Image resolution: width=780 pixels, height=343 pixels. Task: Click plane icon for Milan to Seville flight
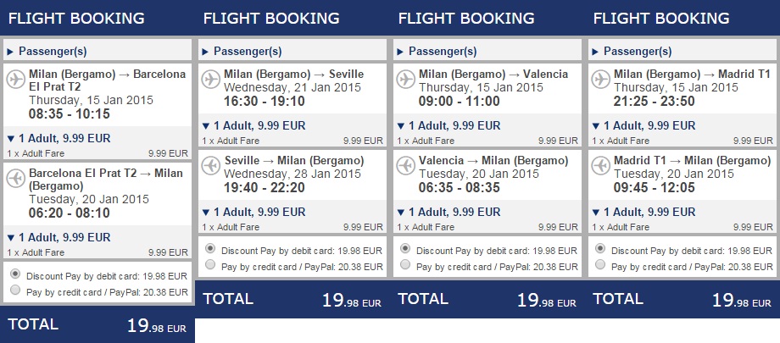tap(211, 79)
